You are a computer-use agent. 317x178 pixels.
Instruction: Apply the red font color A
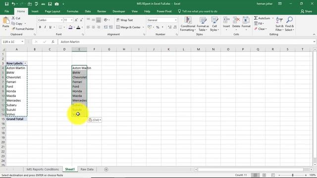tap(78, 27)
